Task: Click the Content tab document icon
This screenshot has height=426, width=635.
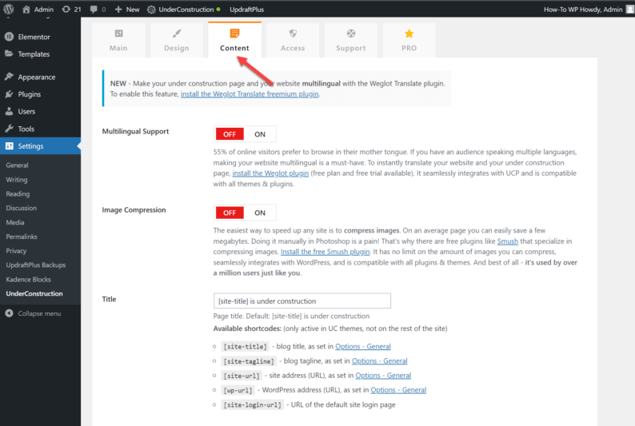Action: coord(234,34)
